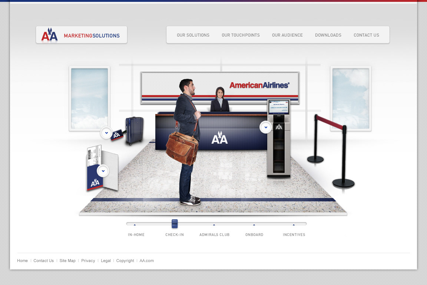
Task: Click the AA Marketing Solutions logo
Action: (x=81, y=35)
